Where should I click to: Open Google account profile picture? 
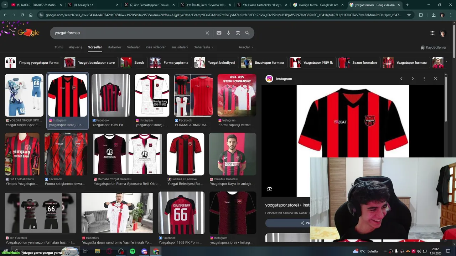[443, 33]
